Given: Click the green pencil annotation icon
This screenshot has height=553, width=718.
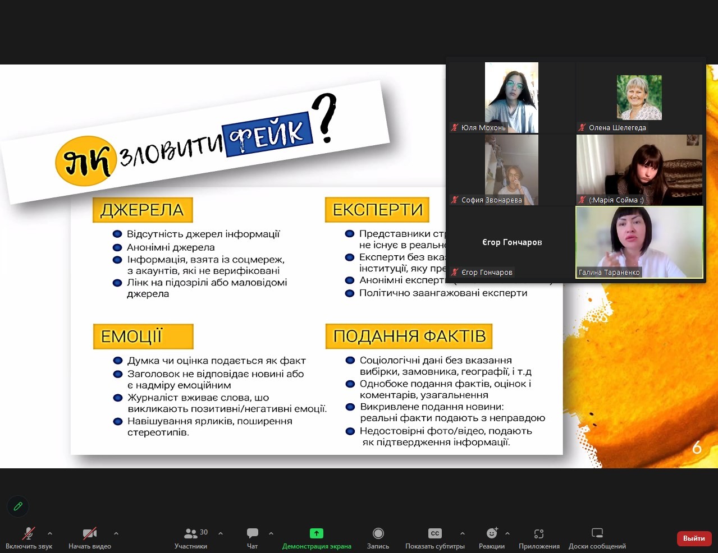Looking at the screenshot, I should 18,506.
